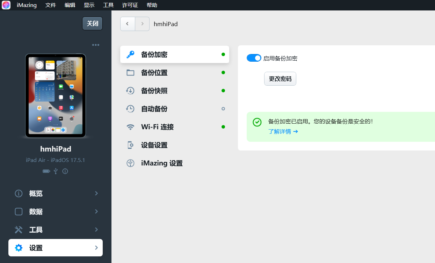Click the device settings phone-gear icon
Viewport: 435px width, 263px height.
[x=130, y=145]
